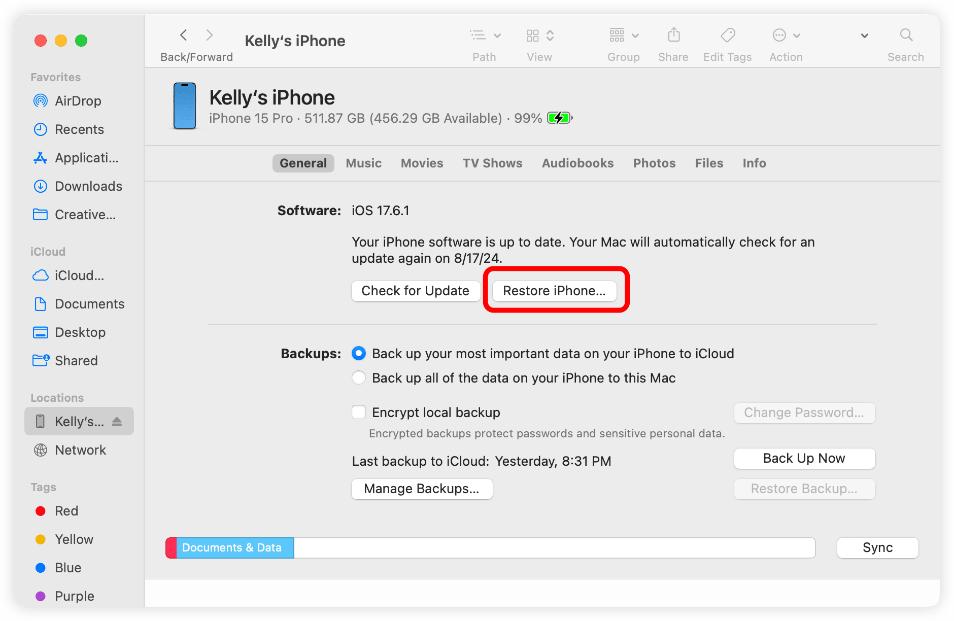Viewport: 954px width, 621px height.
Task: Switch to the Info tab
Action: click(x=755, y=163)
